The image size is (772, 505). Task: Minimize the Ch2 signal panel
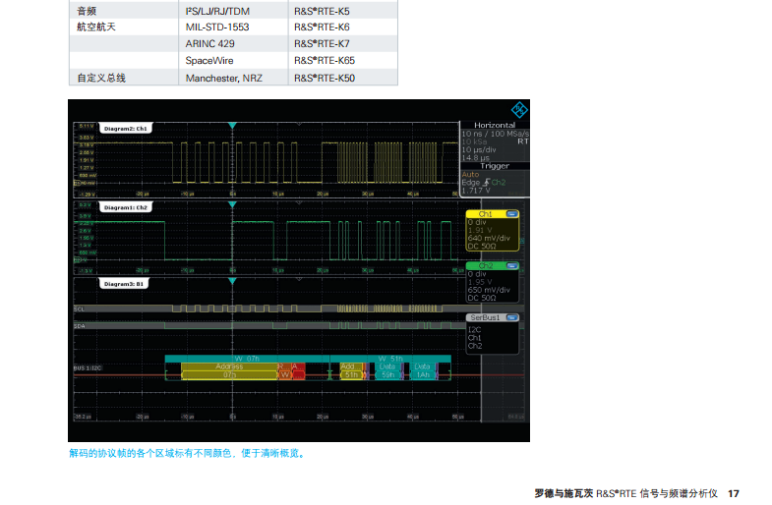tap(511, 265)
